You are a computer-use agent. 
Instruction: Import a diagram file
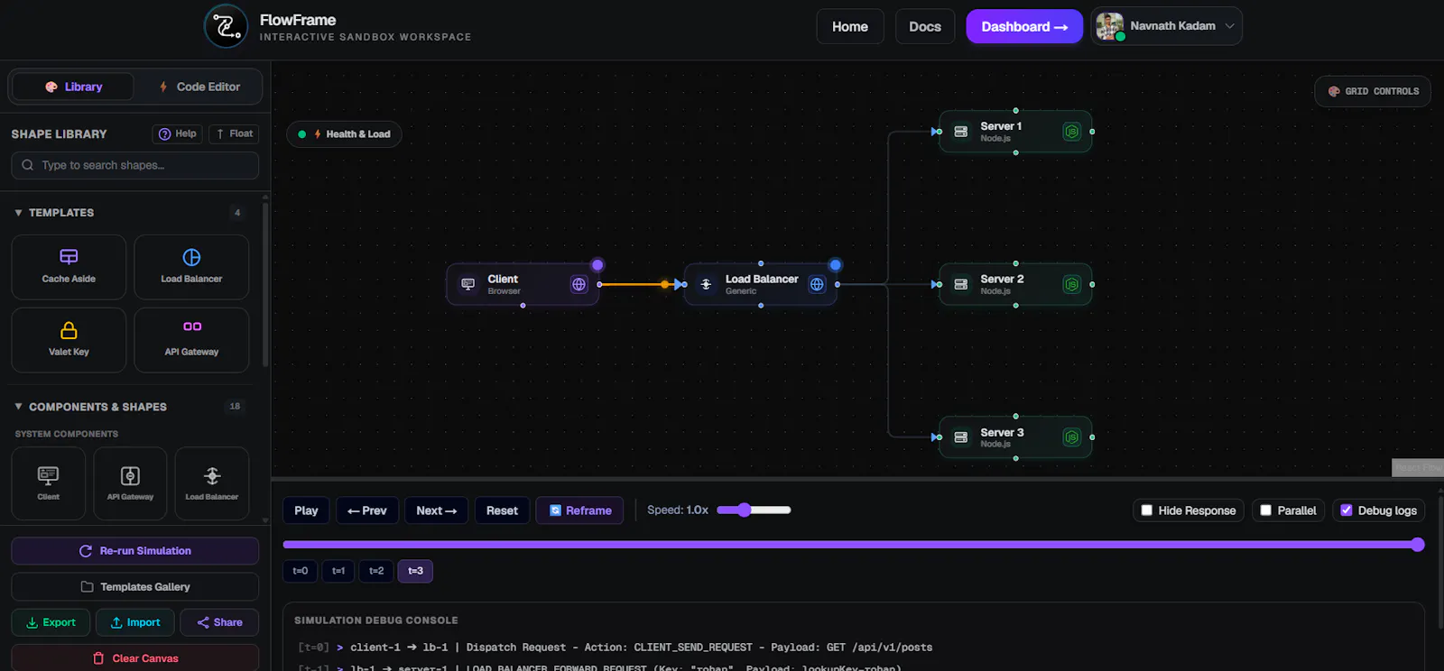(x=135, y=622)
